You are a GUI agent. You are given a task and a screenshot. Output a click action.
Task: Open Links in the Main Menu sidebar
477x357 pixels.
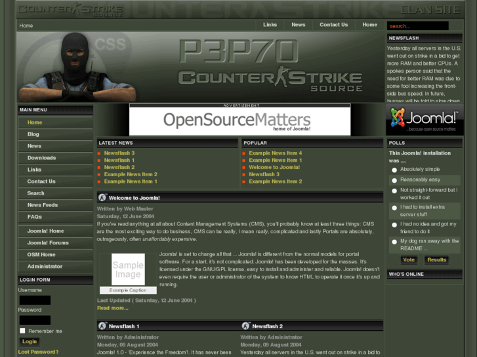click(x=55, y=170)
